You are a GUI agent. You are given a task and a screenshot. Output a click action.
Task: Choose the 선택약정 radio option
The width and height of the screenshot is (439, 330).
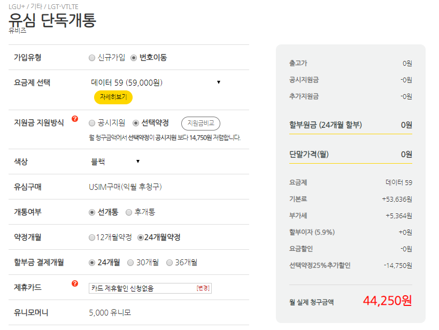tap(136, 122)
